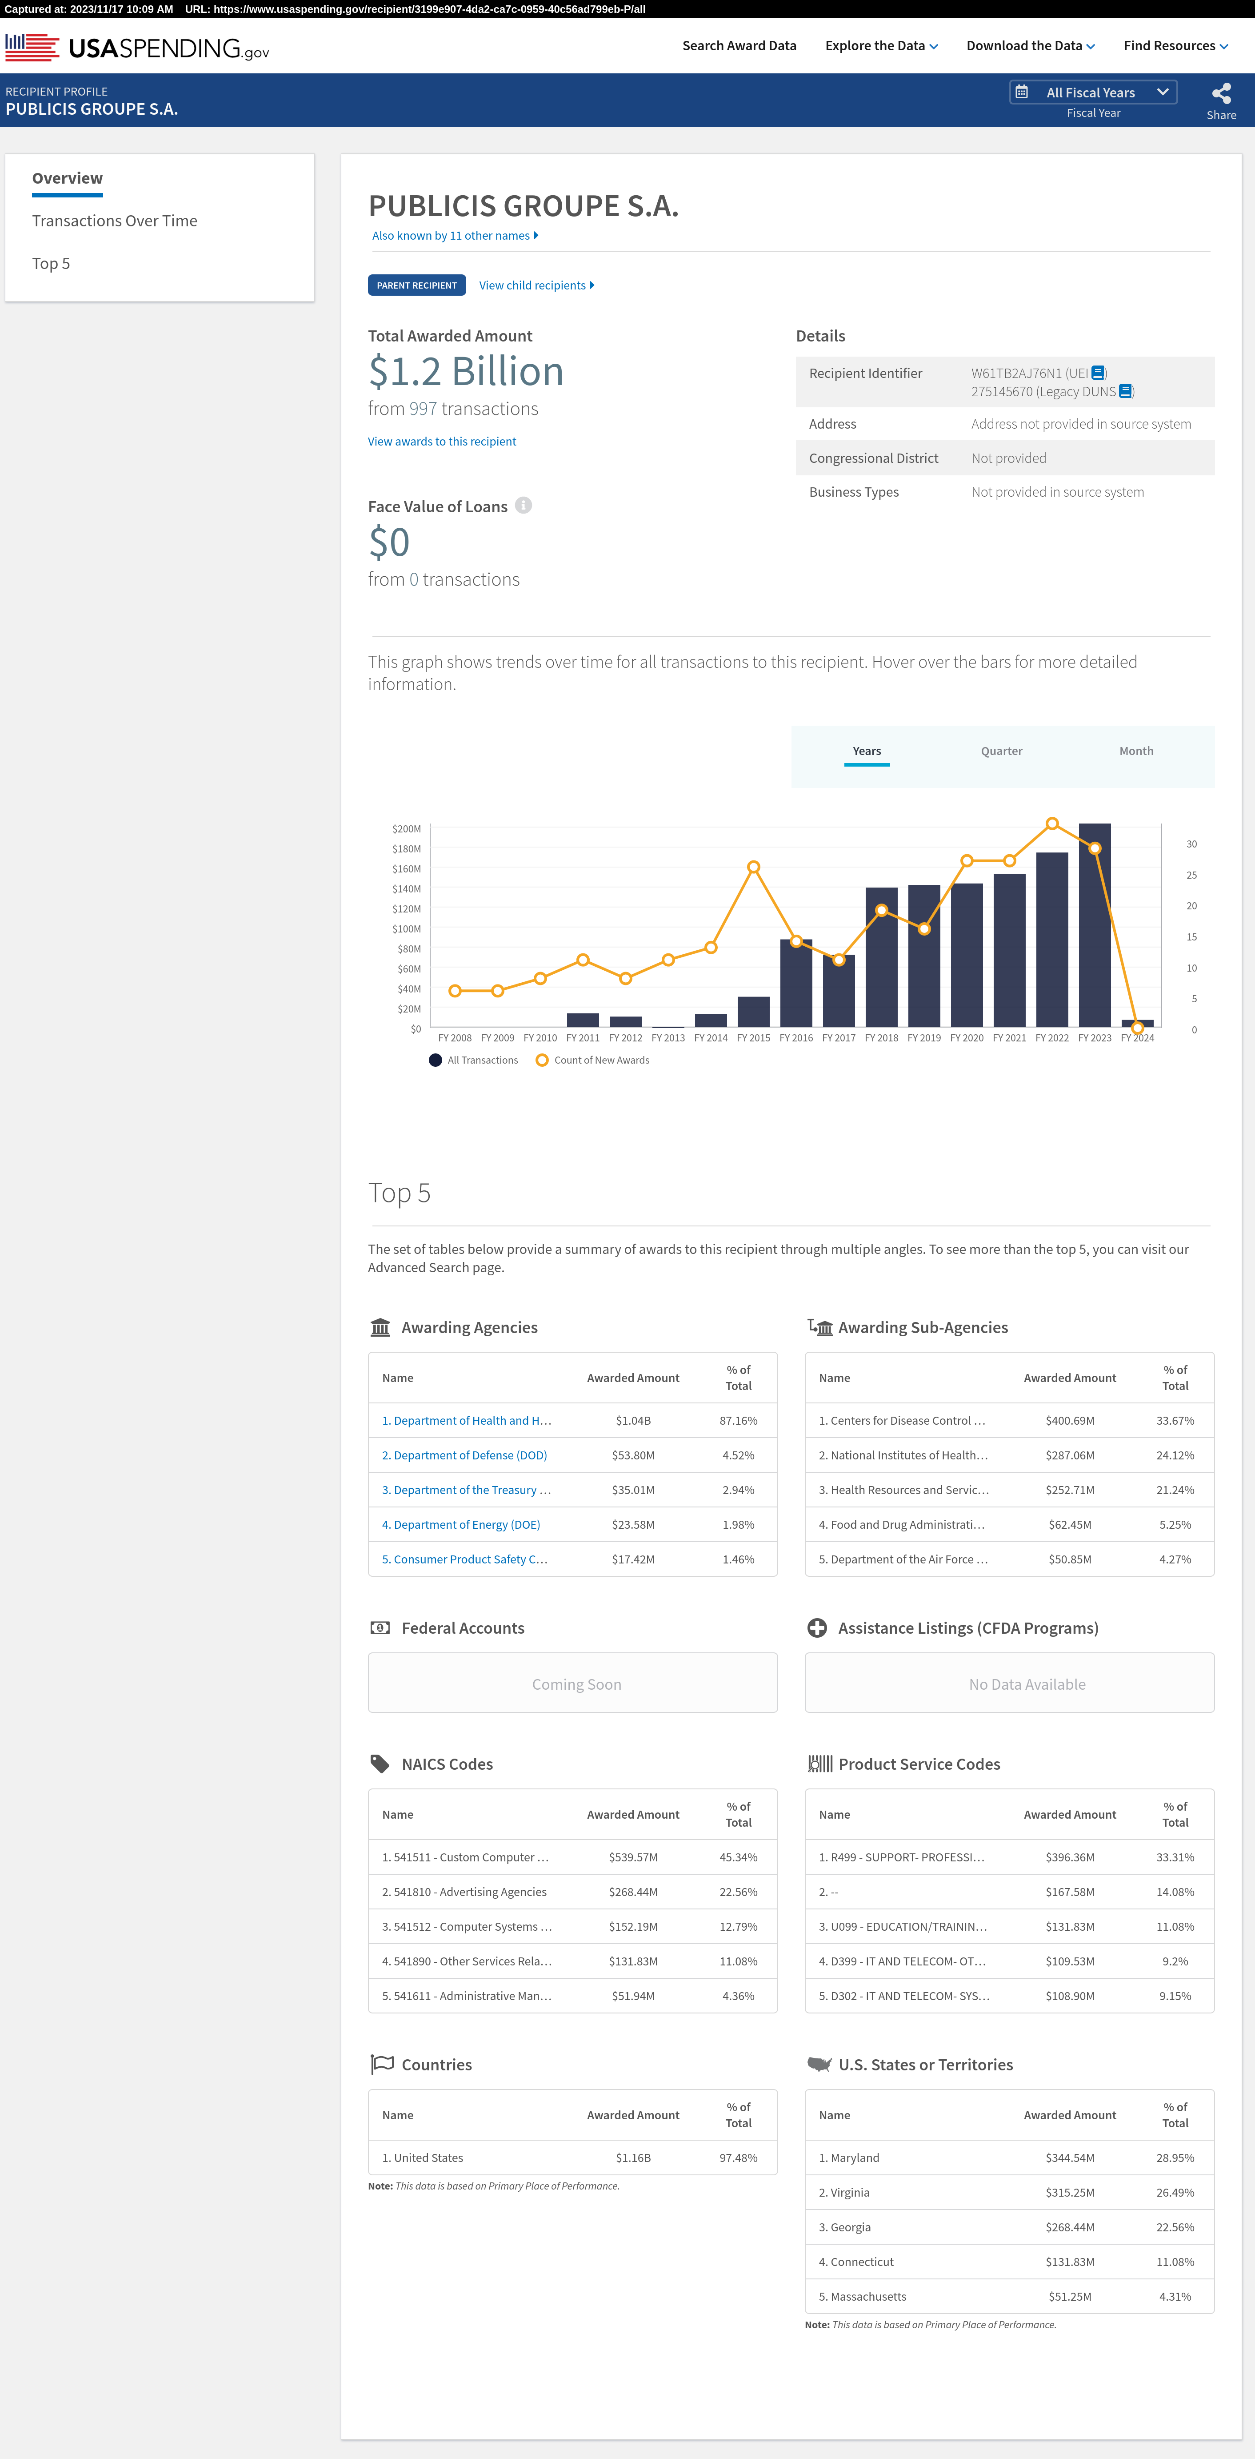Click R499 - SUPPORT- PROFESSI… row
The height and width of the screenshot is (2459, 1255).
tap(1010, 1858)
